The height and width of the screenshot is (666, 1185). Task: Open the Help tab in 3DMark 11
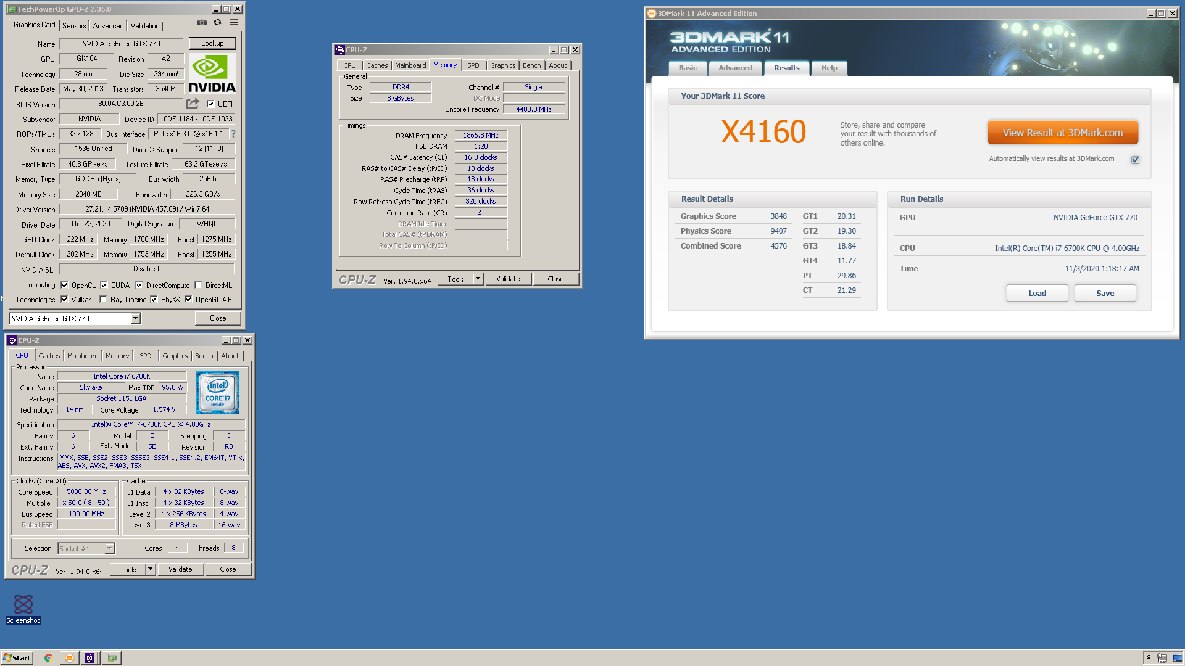point(829,68)
